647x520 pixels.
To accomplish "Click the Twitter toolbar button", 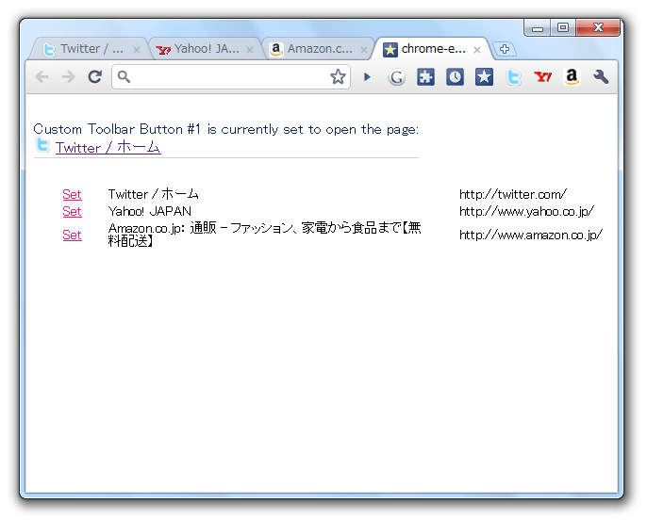I will tap(513, 77).
